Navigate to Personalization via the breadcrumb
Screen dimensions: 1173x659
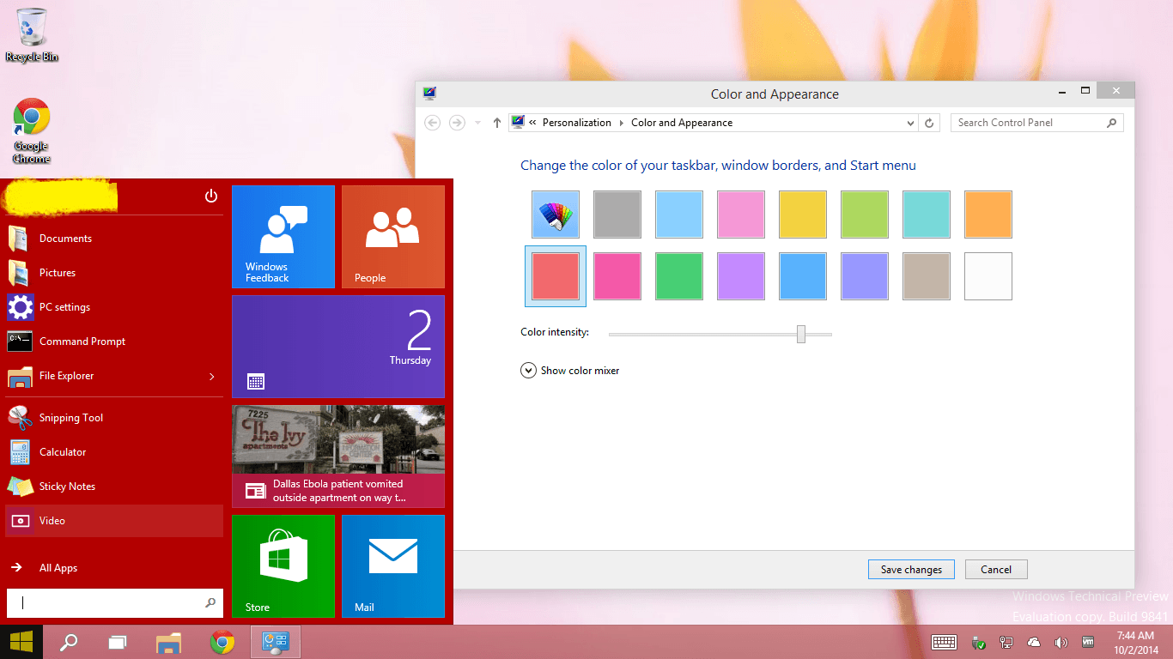click(577, 123)
